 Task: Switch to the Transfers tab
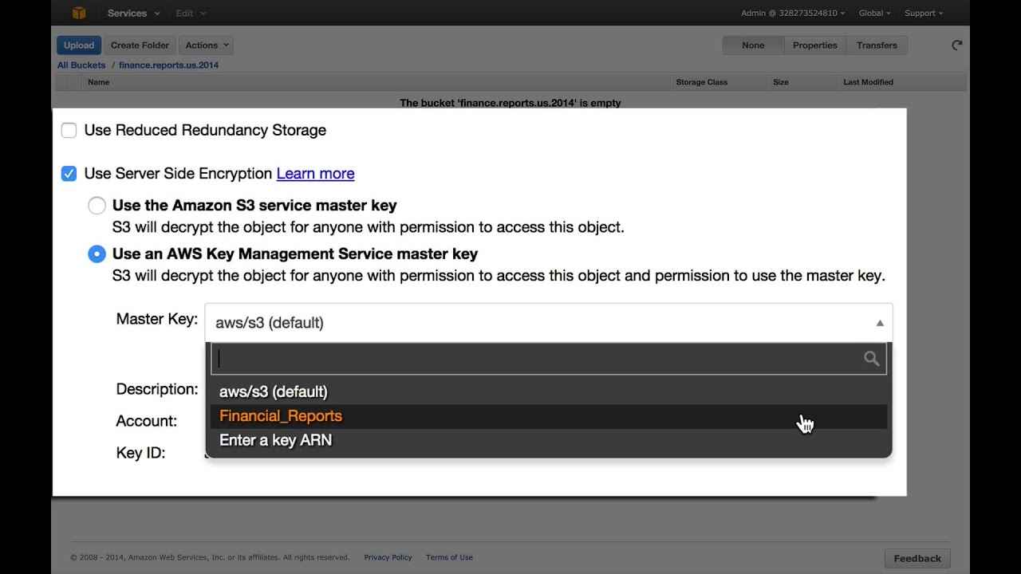[x=877, y=45]
